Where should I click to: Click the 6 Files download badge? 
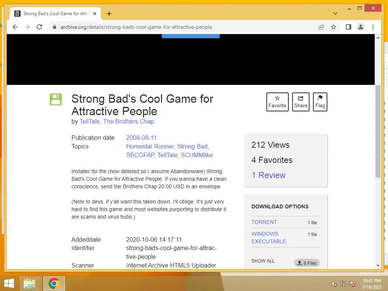(x=307, y=263)
